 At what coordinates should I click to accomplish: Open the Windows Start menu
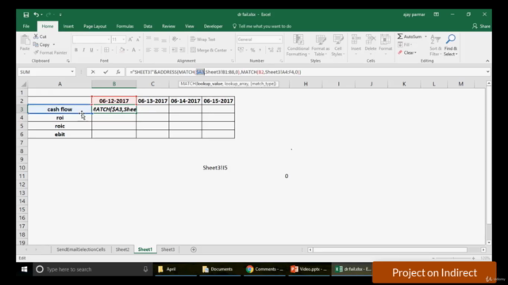[25, 269]
